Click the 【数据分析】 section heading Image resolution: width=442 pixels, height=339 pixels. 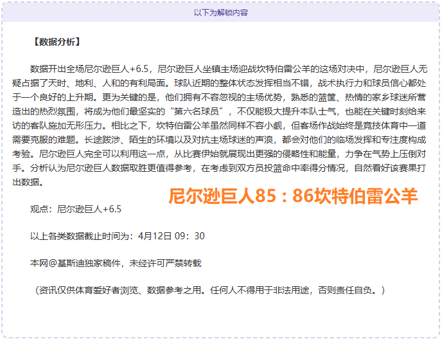pyautogui.click(x=55, y=42)
